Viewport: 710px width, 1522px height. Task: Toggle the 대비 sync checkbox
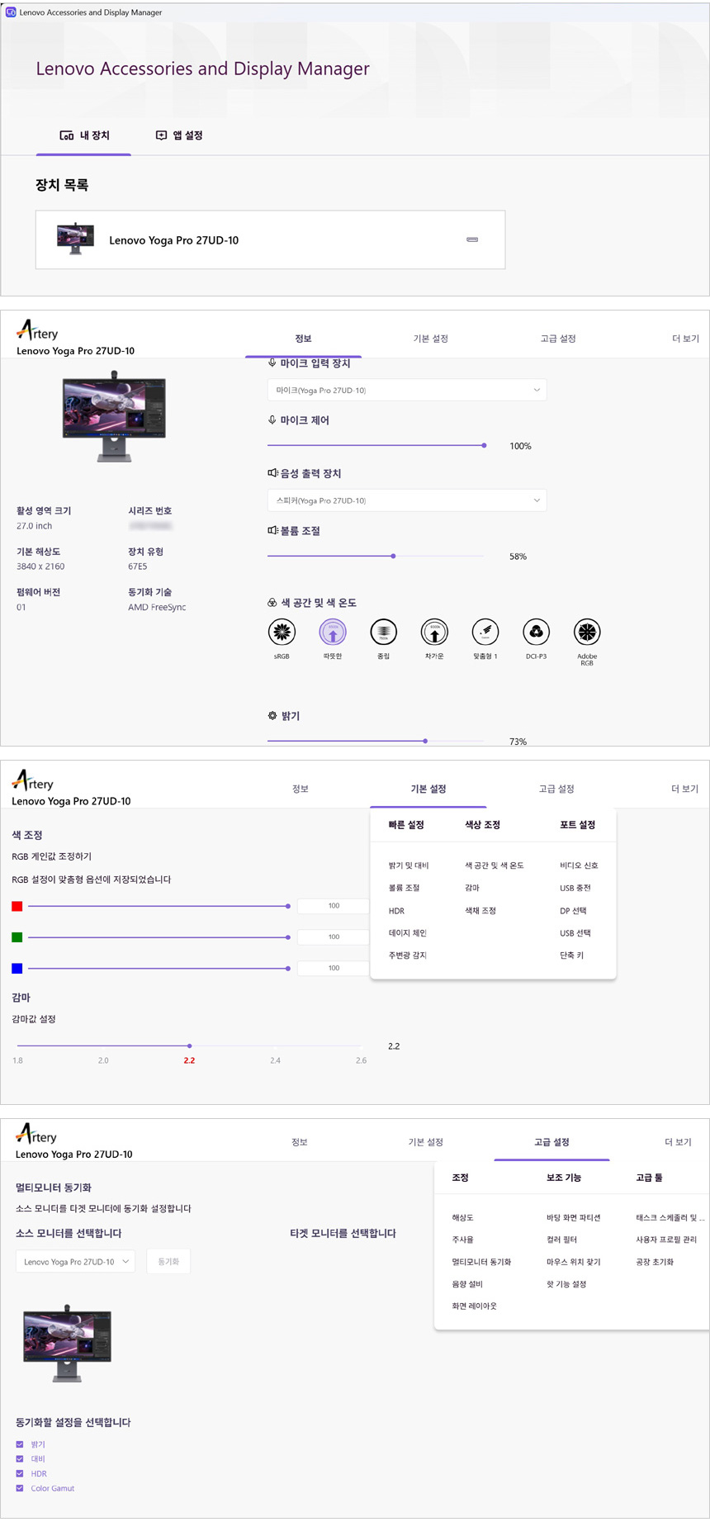point(20,1459)
